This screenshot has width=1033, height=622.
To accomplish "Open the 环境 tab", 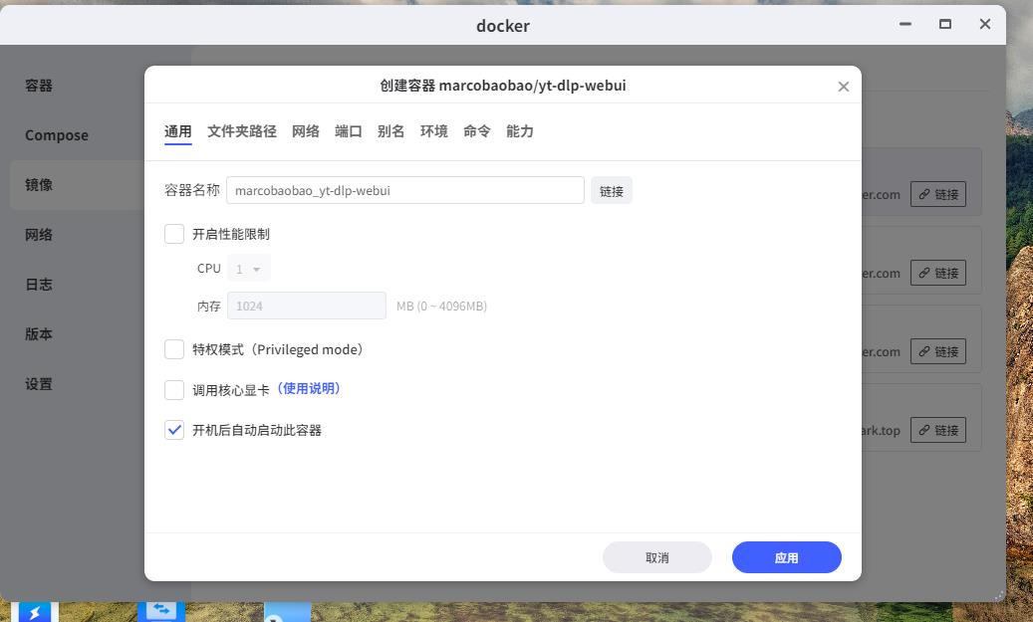I will (x=434, y=131).
